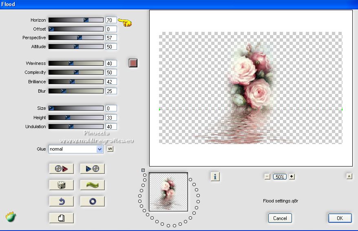Click the blue undo arrow button
Screen dimensions: 358x231
[62, 201]
